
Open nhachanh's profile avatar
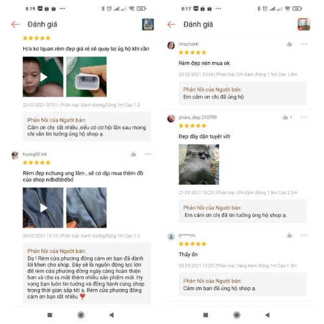point(171,45)
